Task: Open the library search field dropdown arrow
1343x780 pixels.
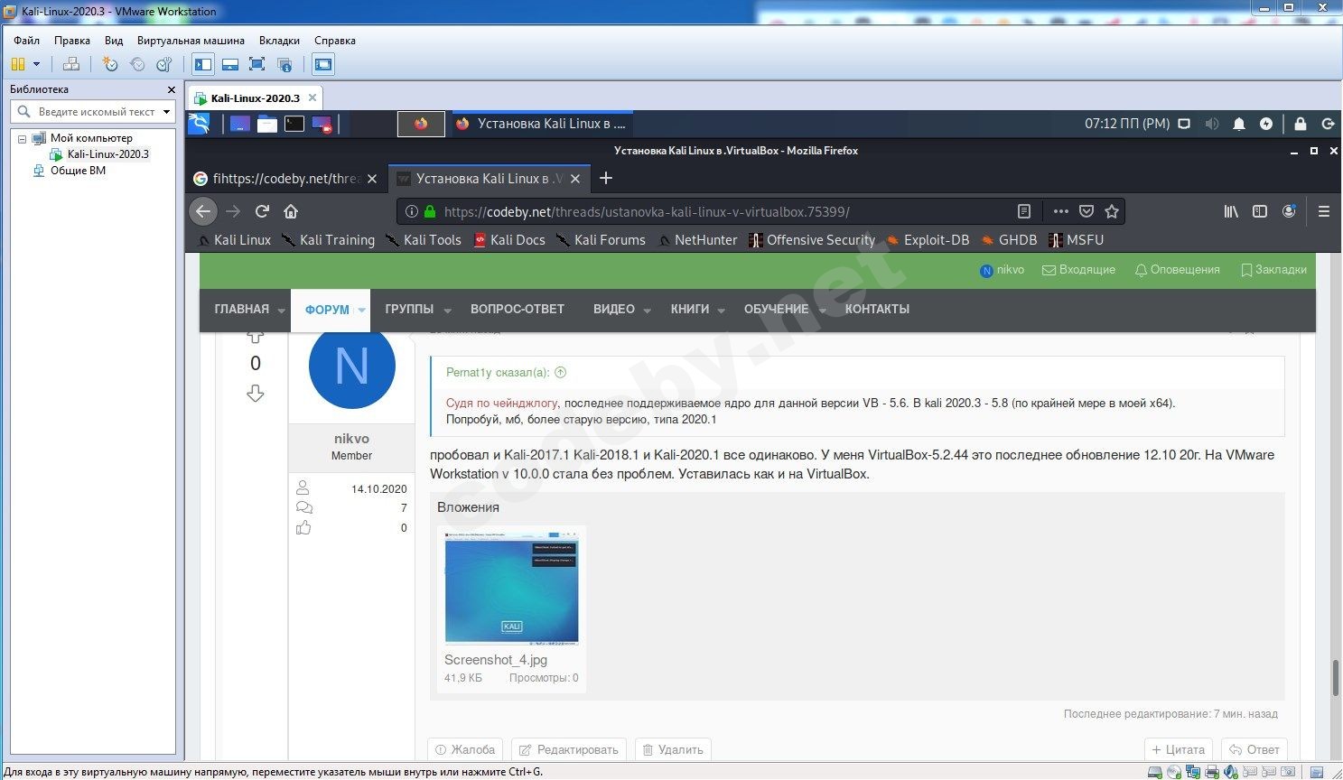Action: (166, 112)
